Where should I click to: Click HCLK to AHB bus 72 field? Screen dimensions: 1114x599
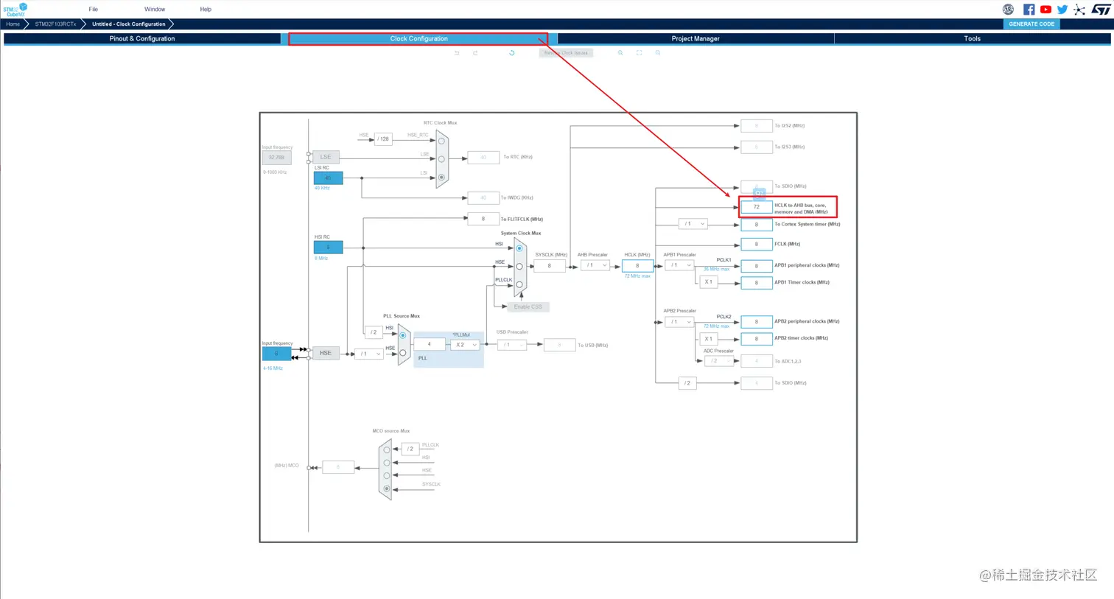click(x=757, y=207)
